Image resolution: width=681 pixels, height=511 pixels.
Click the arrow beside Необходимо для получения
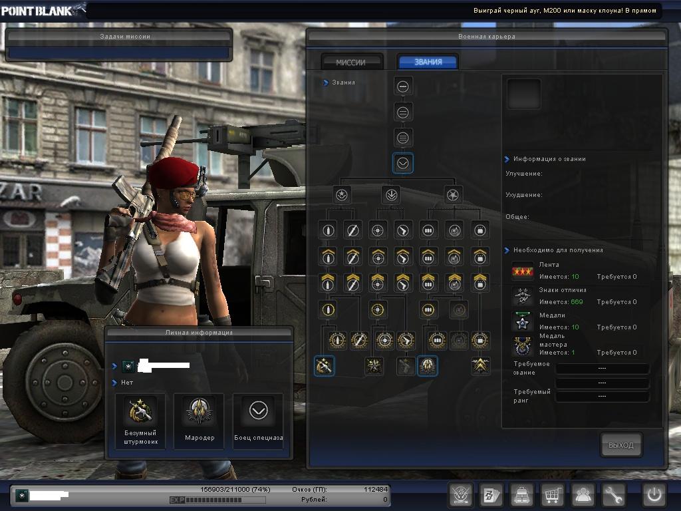tap(507, 250)
